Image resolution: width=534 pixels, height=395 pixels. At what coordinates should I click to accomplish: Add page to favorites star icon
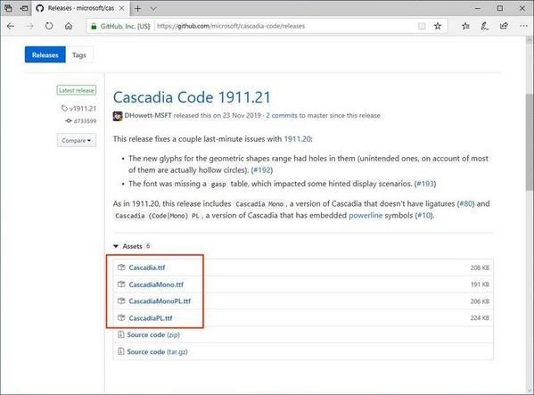pos(438,26)
